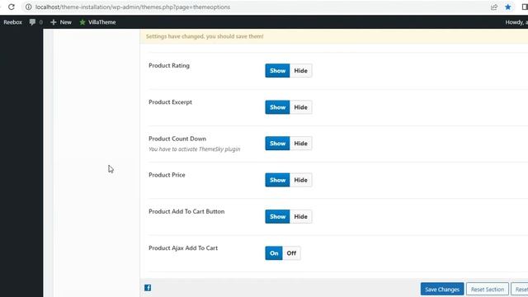The width and height of the screenshot is (528, 297).
Task: Open VillaTheme menu in admin bar
Action: click(x=97, y=22)
